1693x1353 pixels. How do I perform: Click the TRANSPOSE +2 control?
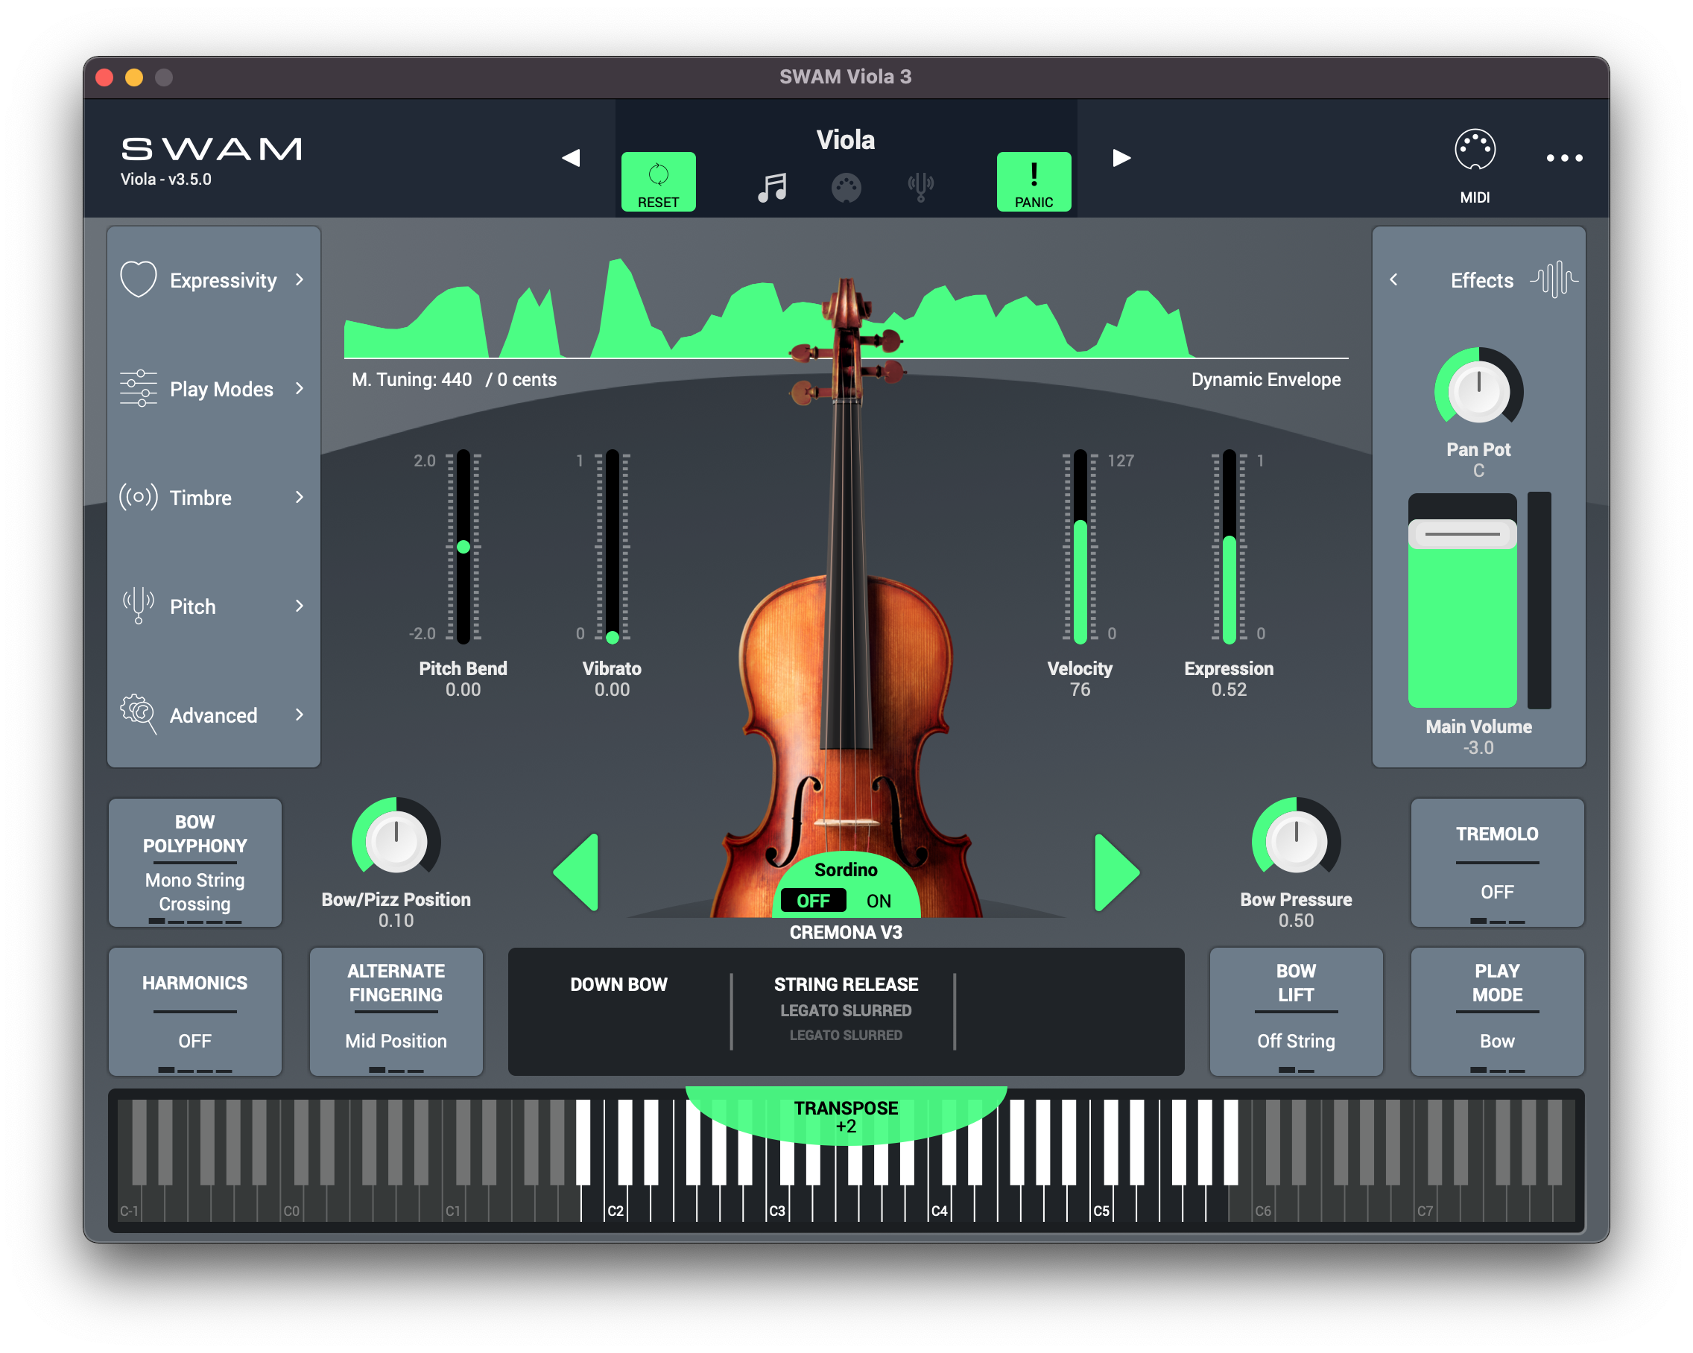click(x=846, y=1116)
